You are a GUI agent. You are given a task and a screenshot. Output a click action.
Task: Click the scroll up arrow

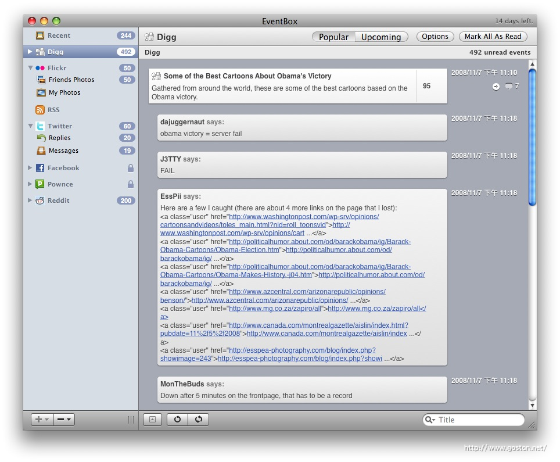tap(532, 64)
